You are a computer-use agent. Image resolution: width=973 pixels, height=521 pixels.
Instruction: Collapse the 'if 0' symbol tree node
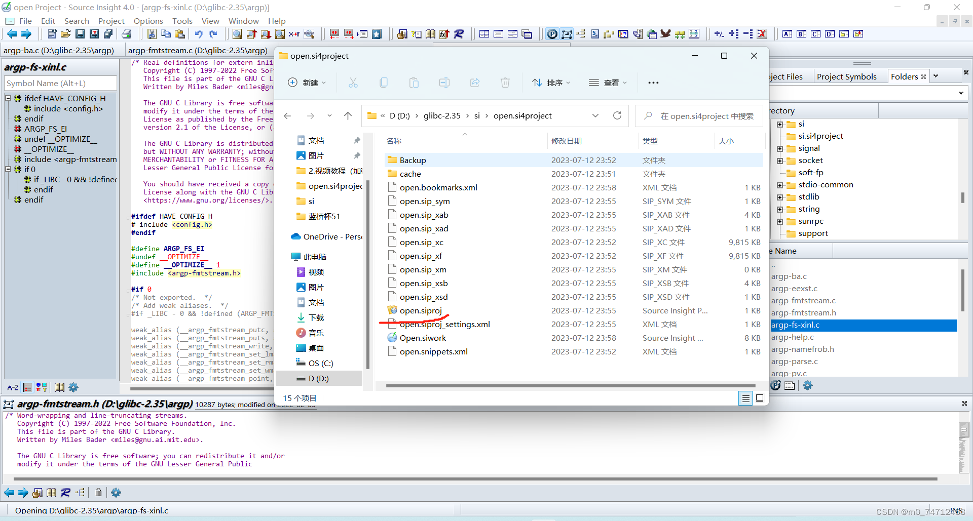tap(8, 169)
